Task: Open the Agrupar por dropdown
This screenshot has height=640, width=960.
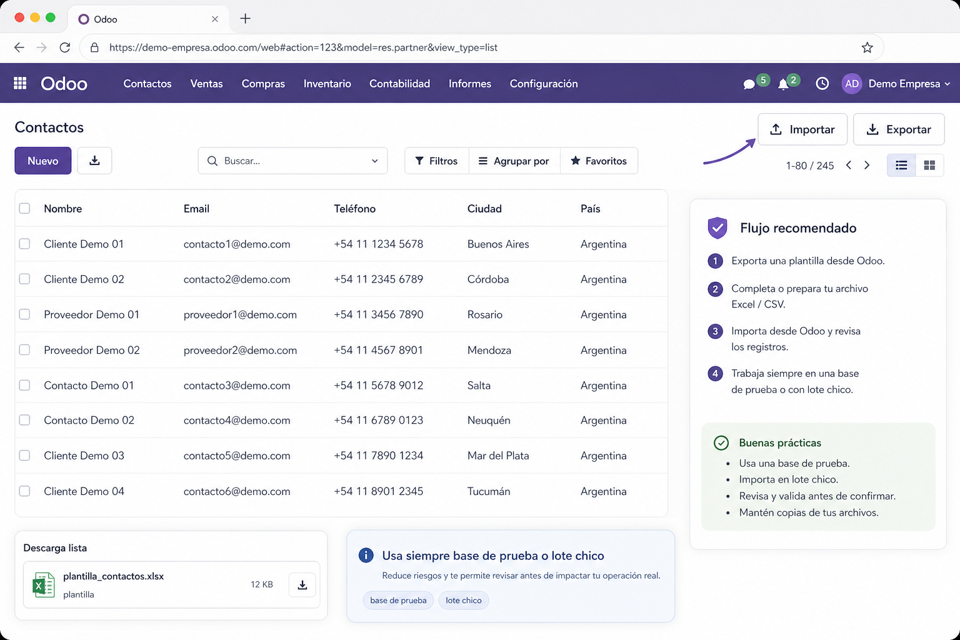Action: point(514,161)
